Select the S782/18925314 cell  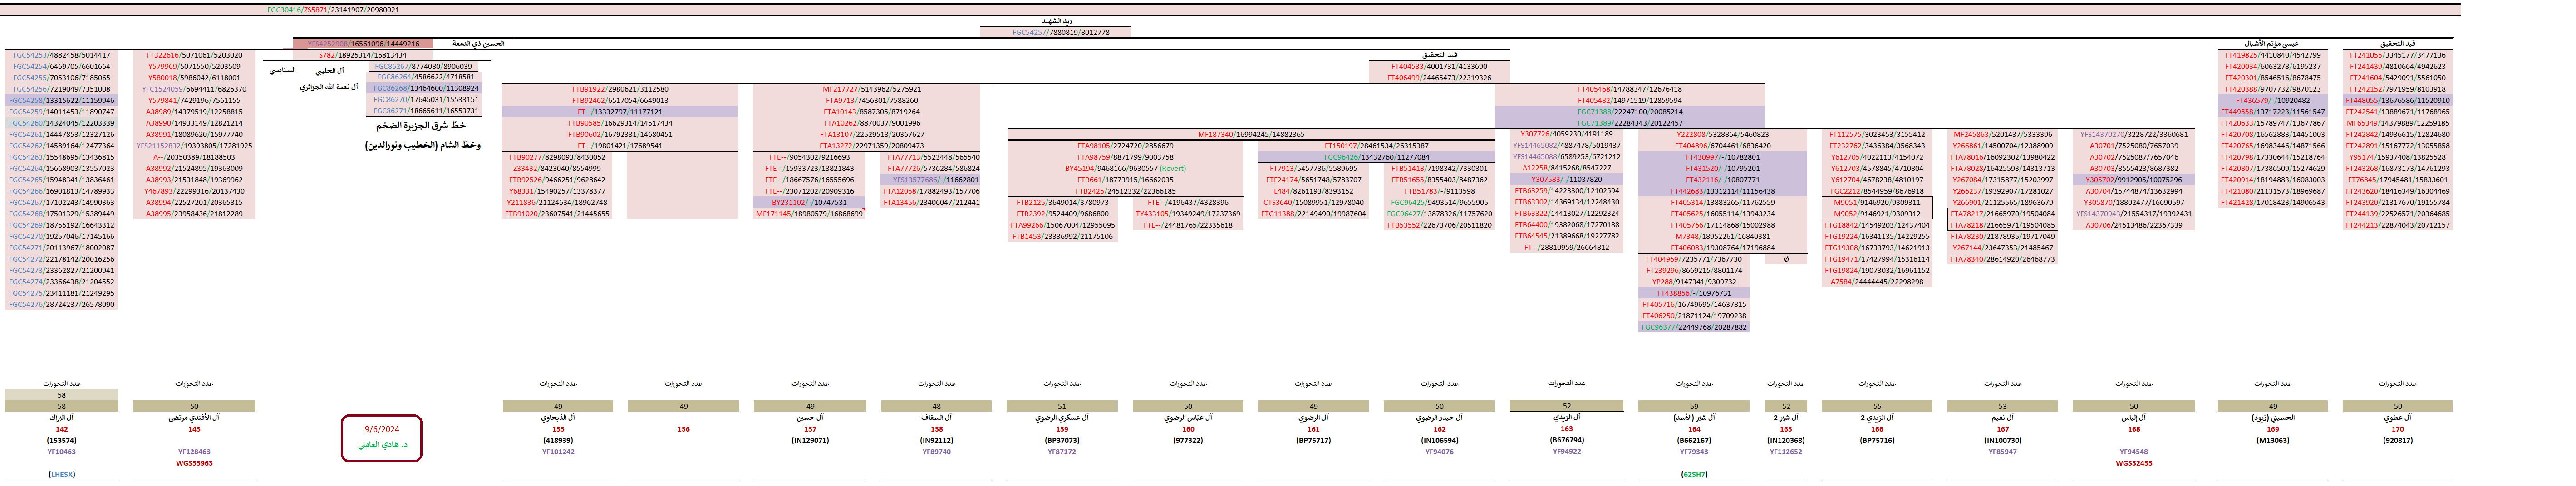(x=363, y=56)
